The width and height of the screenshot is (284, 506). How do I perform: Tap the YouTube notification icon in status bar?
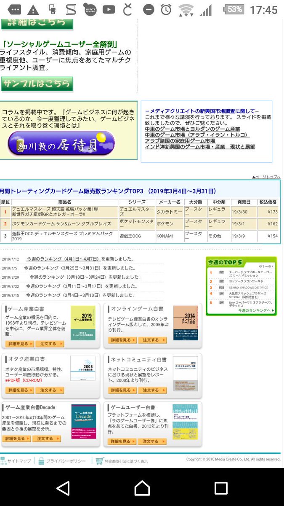[109, 9]
